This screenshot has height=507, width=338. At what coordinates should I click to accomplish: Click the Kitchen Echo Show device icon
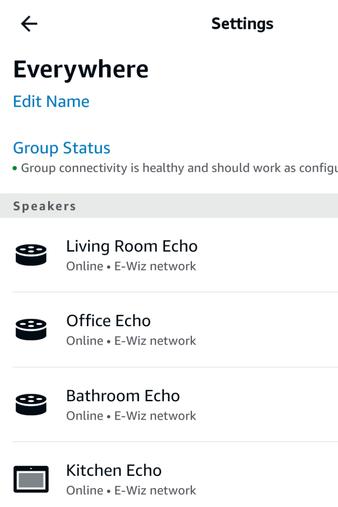point(31,479)
